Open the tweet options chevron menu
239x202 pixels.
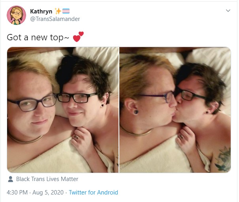tap(228, 11)
